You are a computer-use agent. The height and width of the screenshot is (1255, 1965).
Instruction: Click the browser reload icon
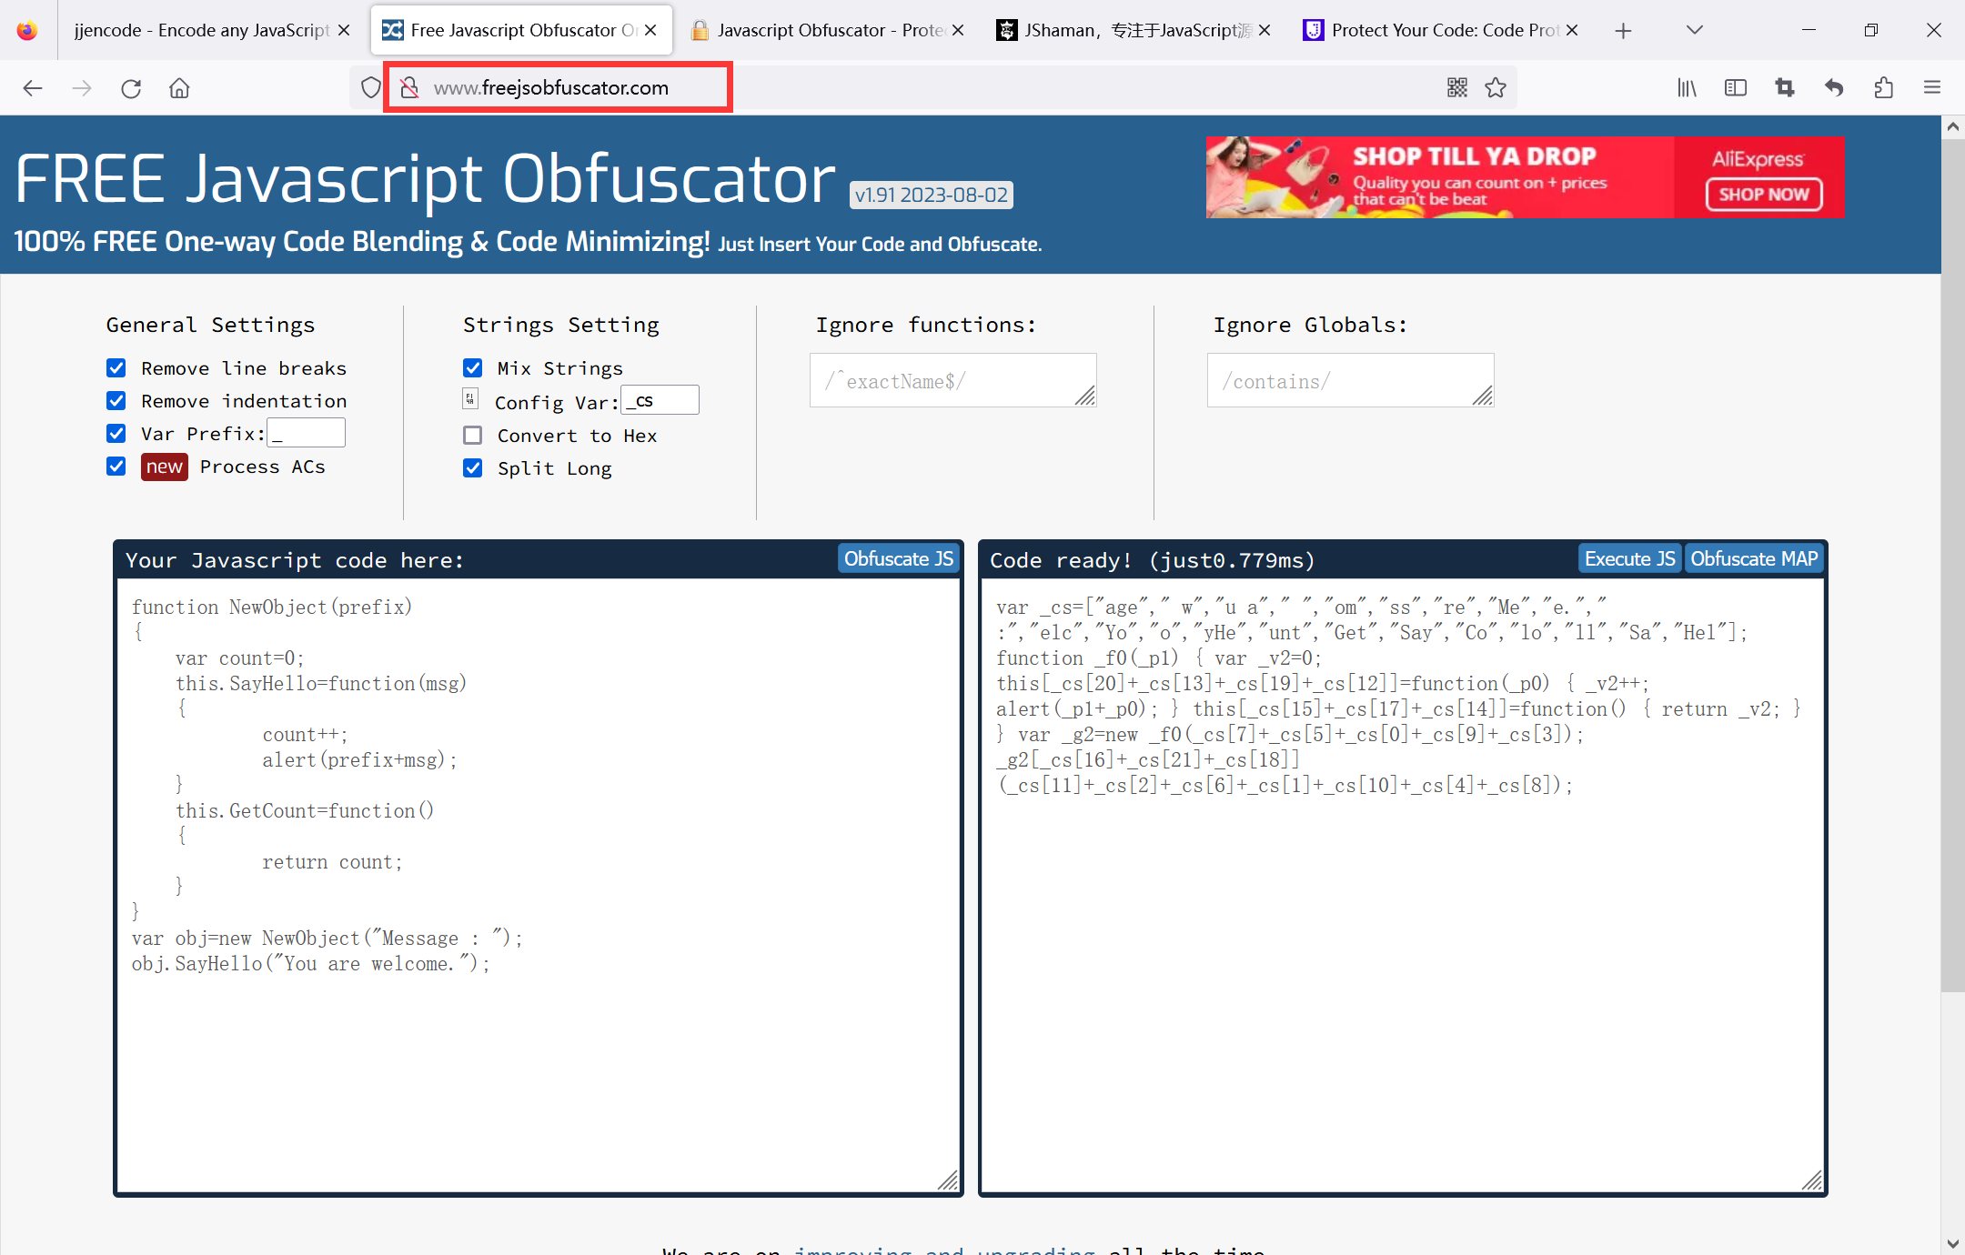(x=131, y=88)
